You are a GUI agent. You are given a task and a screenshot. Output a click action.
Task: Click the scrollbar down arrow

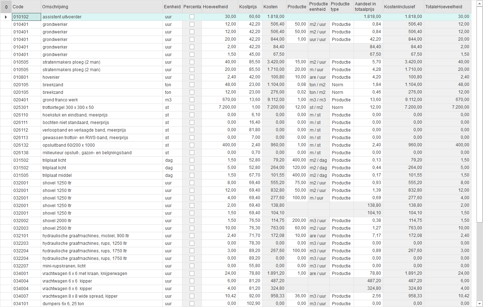click(479, 303)
